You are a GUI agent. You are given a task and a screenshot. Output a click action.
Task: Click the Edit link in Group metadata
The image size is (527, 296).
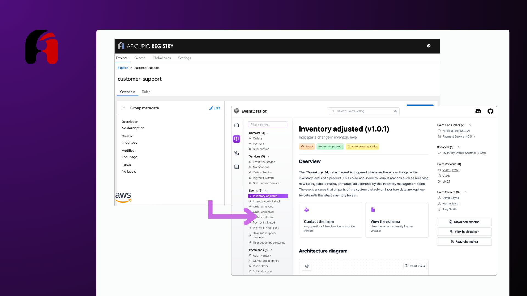[215, 108]
